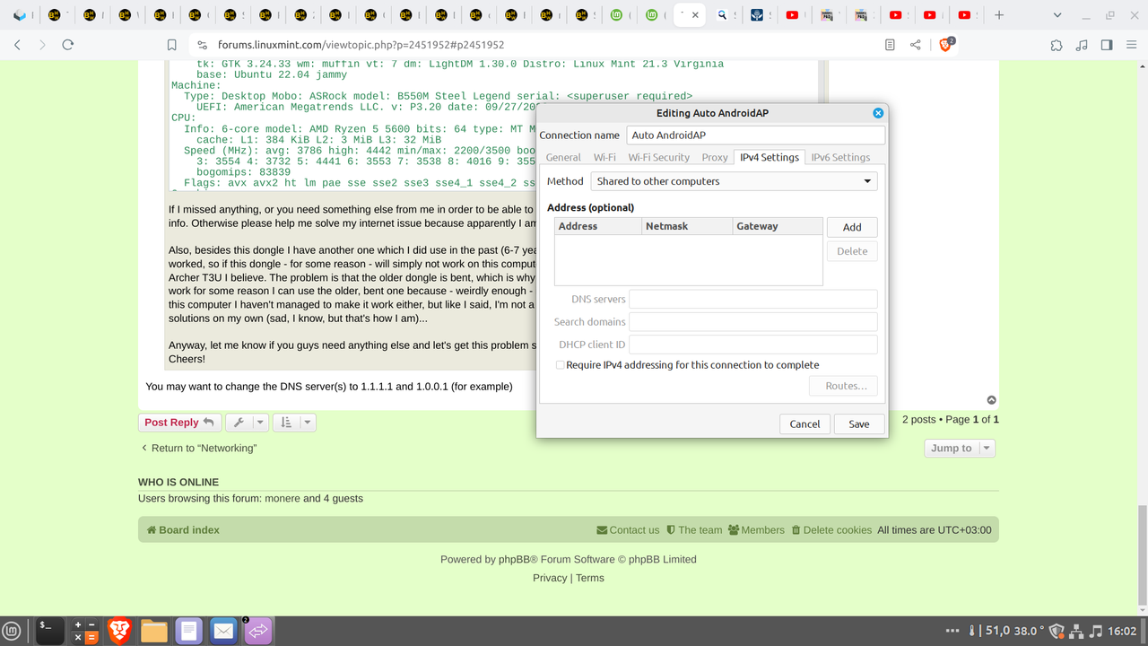The width and height of the screenshot is (1148, 646).
Task: Open media control music icon in toolbar
Action: (x=1082, y=45)
